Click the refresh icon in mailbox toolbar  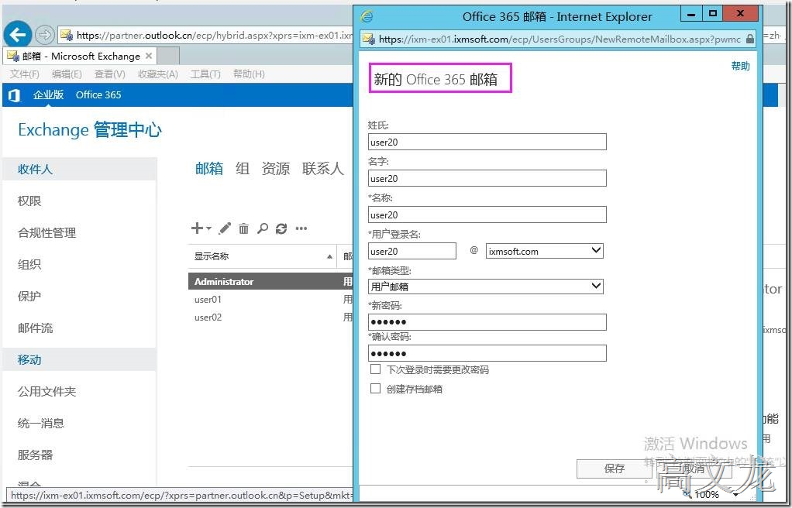(281, 228)
